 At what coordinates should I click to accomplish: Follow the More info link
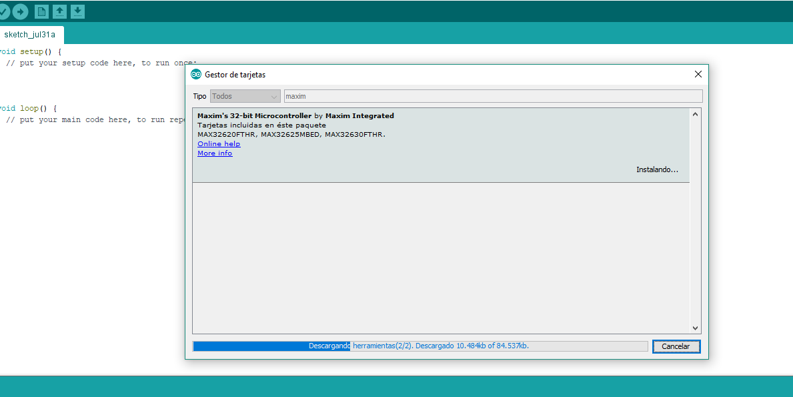pos(215,153)
